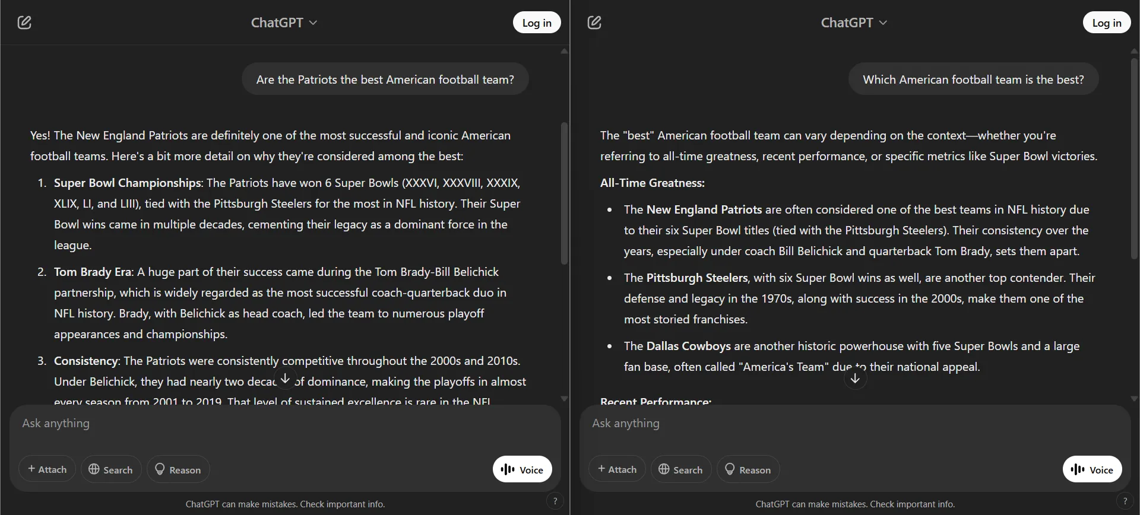Open the ChatGPT model dropdown on left panel
1140x515 pixels.
pos(283,23)
